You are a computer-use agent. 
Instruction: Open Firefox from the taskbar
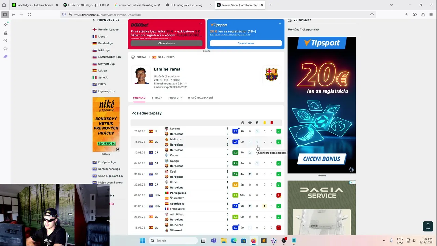[253, 241]
